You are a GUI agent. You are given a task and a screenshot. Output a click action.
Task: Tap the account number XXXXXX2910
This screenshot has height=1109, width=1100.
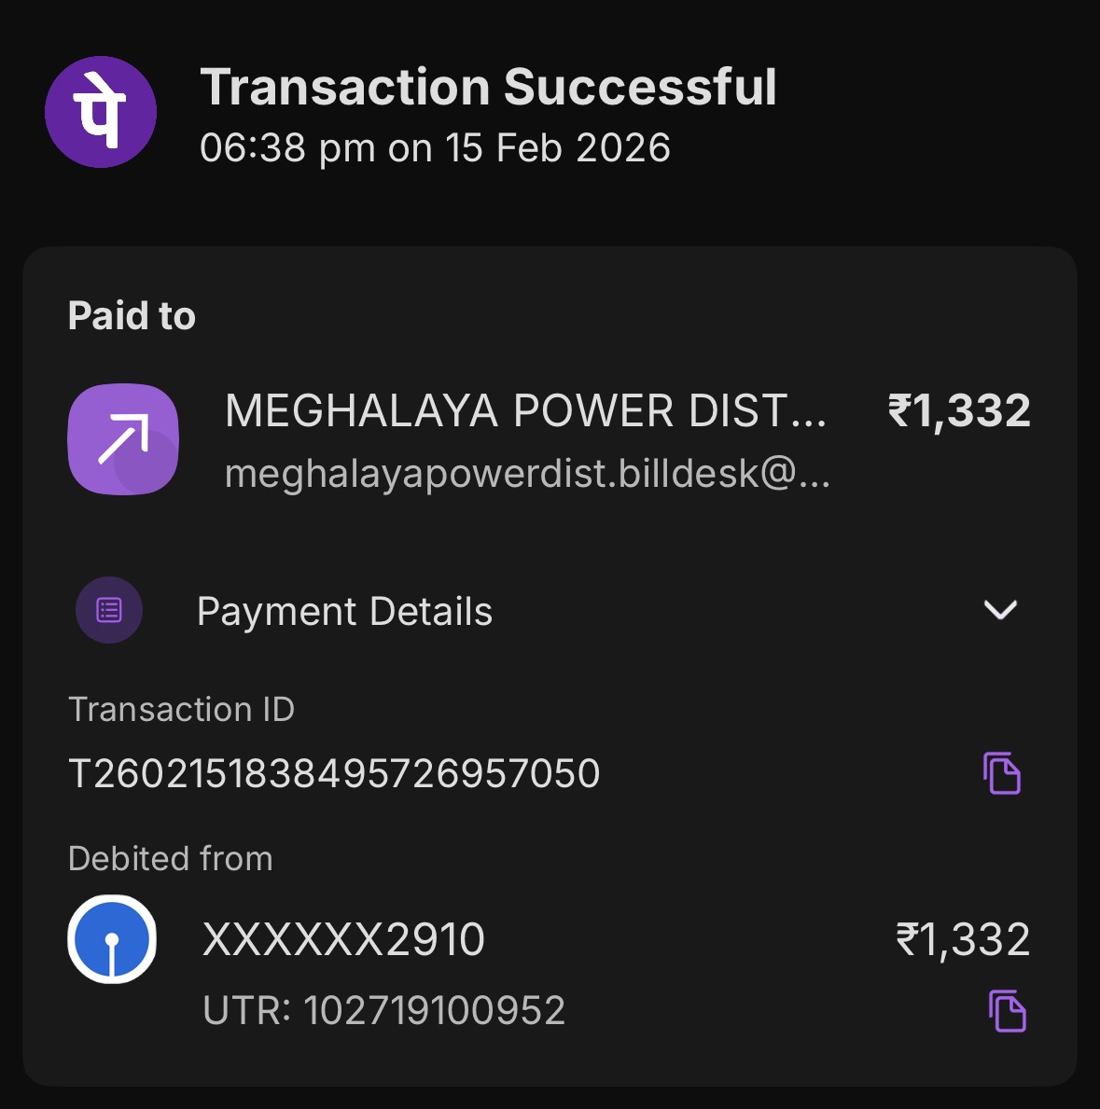point(343,939)
